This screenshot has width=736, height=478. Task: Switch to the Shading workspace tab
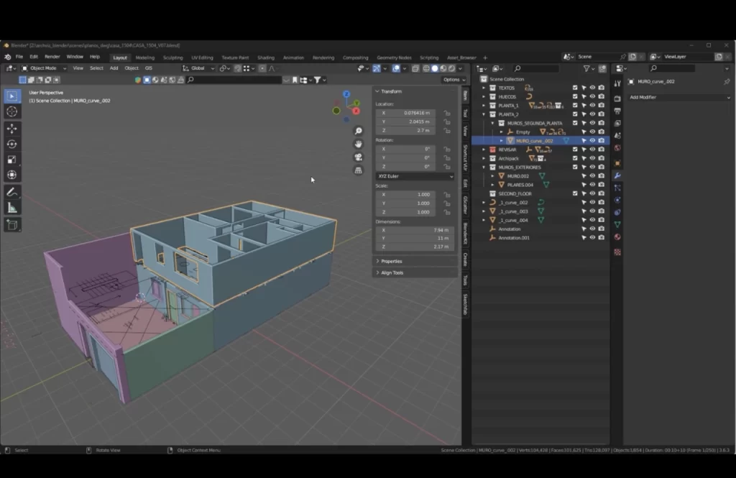[x=266, y=58]
